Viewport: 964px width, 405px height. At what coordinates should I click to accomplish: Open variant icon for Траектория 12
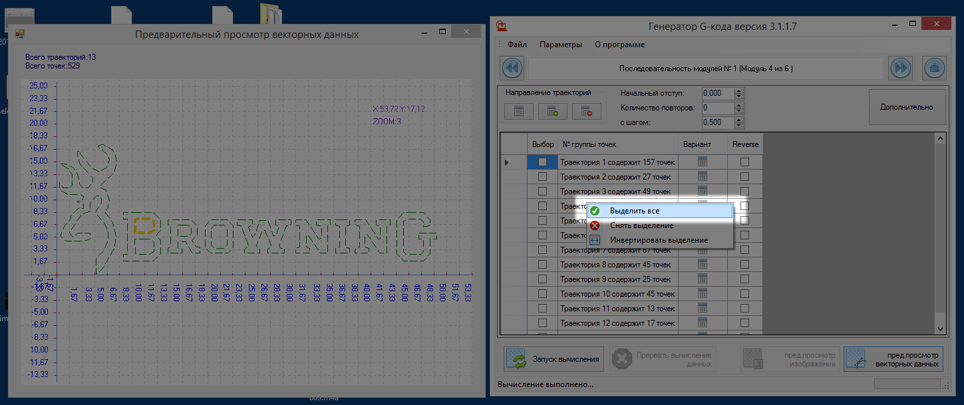[x=702, y=323]
